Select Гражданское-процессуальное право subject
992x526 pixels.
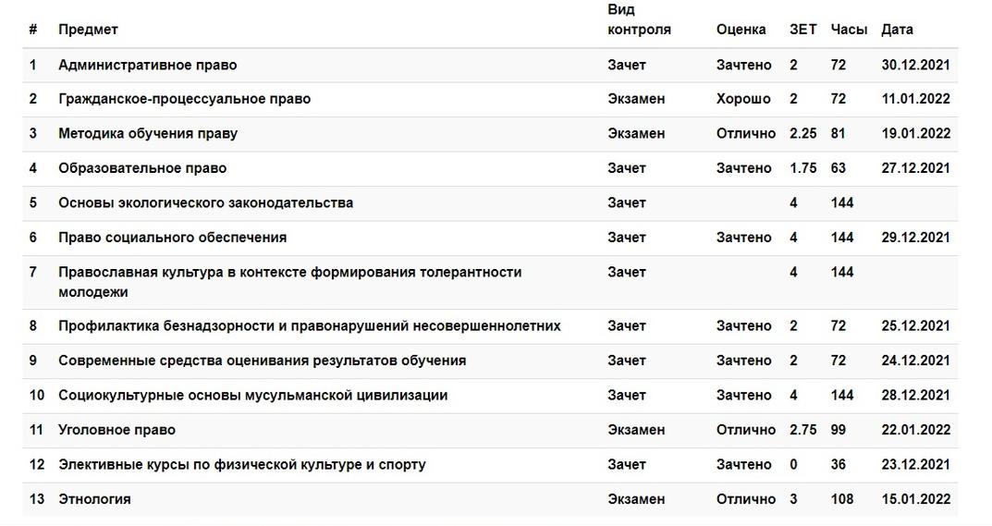pos(185,99)
